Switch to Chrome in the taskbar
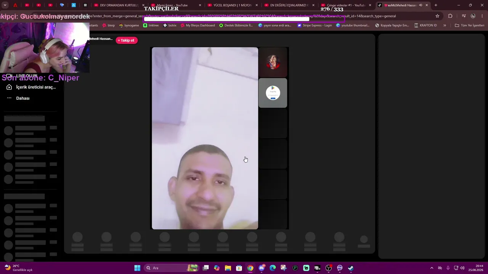This screenshot has width=488, height=274. tap(250, 268)
